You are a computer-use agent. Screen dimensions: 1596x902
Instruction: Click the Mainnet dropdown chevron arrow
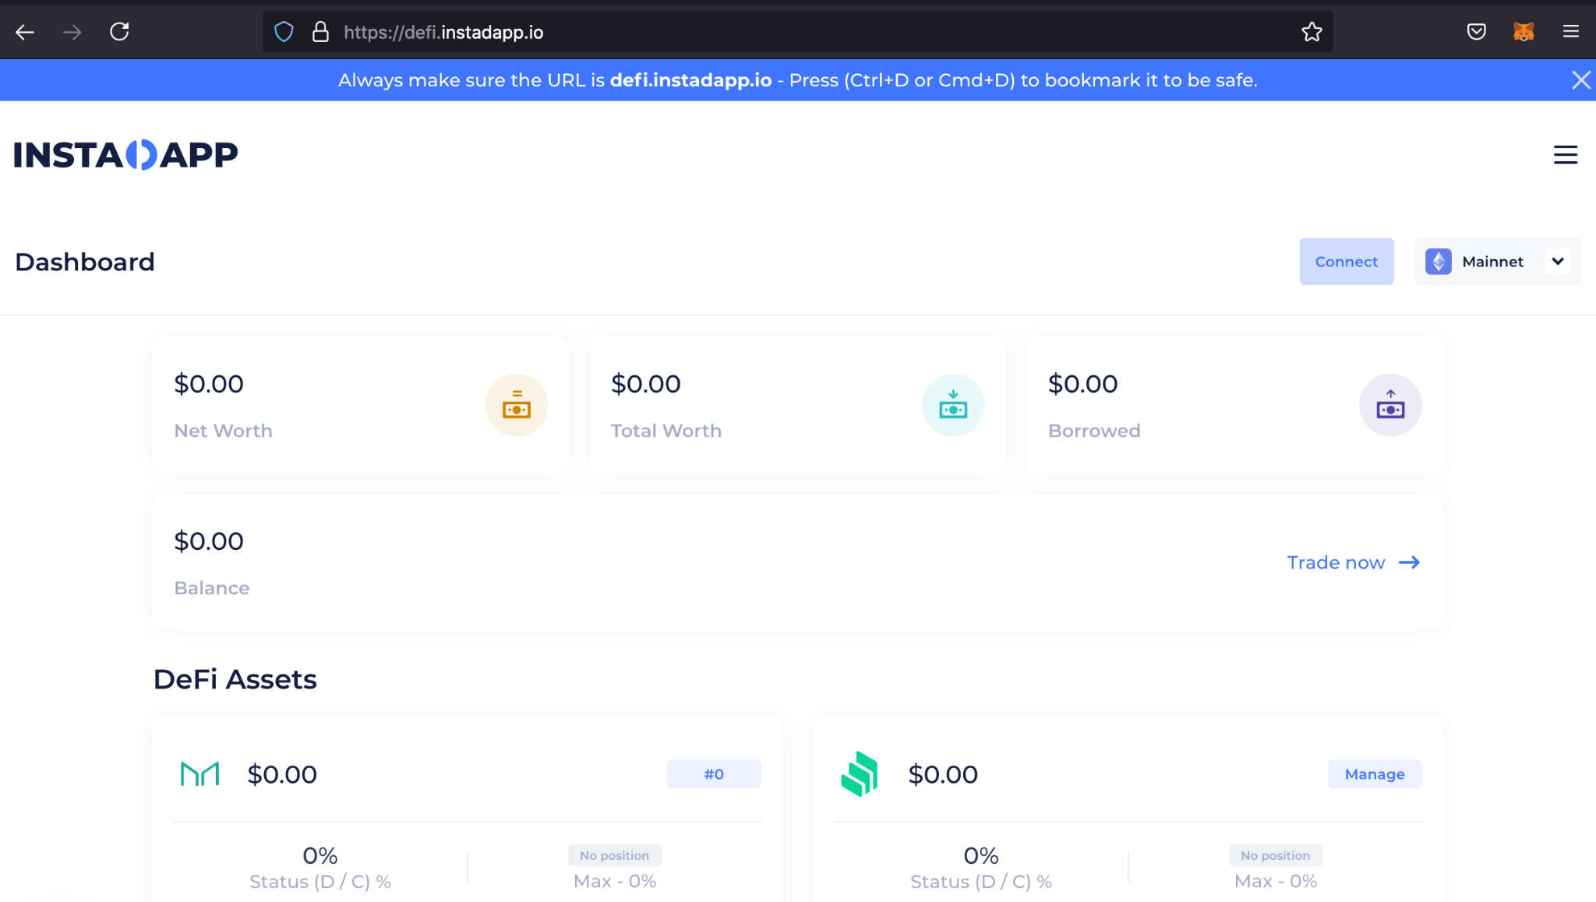pos(1557,262)
